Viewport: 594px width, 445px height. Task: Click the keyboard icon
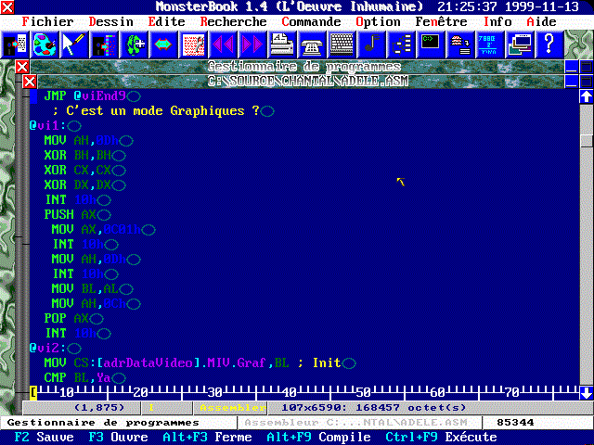(342, 44)
